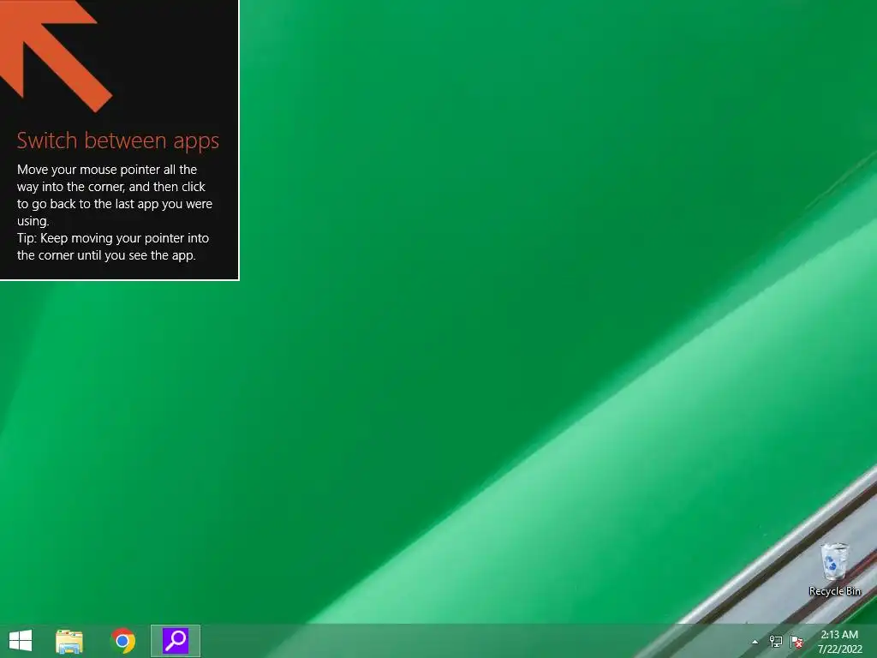Viewport: 877px width, 658px height.
Task: Click the "Move your mouse pointer all the" text
Action: coord(107,170)
